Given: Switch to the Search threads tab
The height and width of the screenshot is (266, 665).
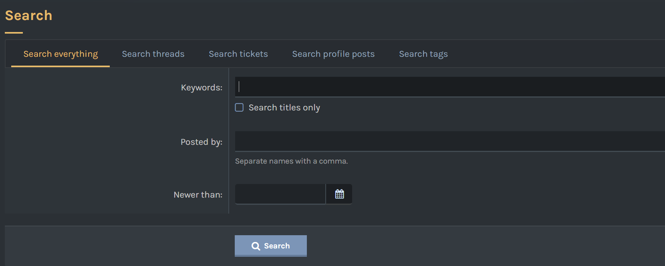Looking at the screenshot, I should click(x=153, y=54).
